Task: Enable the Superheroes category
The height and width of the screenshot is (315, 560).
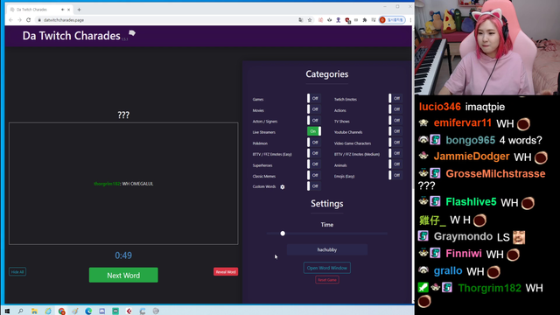Action: point(314,164)
